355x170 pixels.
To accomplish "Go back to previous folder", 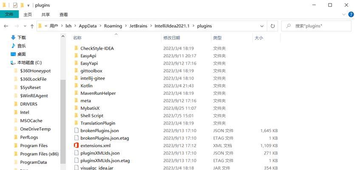I will (6, 26).
